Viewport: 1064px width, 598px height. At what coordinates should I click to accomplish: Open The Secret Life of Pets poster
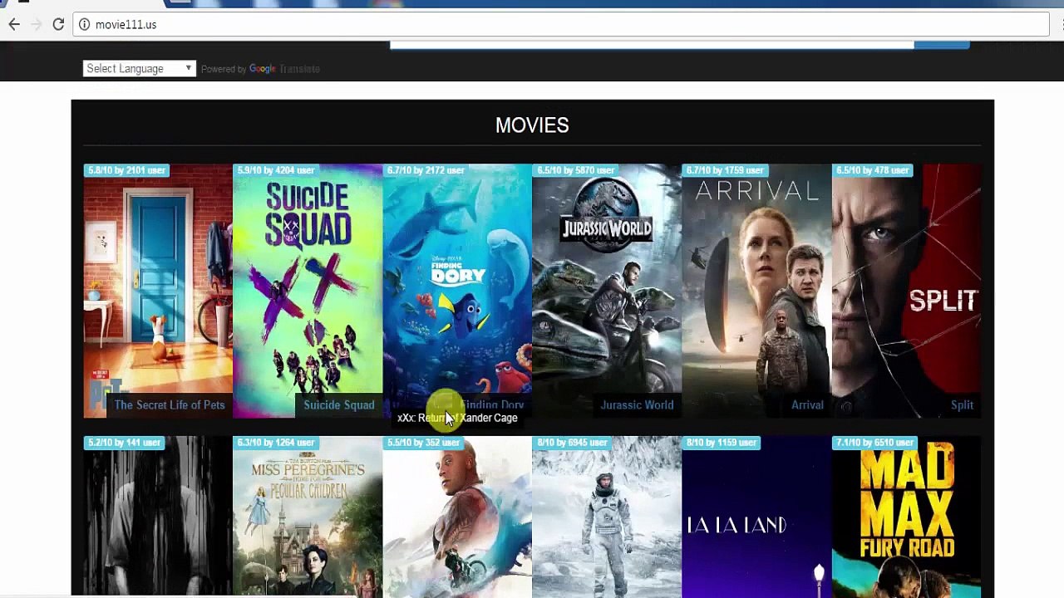click(x=158, y=291)
